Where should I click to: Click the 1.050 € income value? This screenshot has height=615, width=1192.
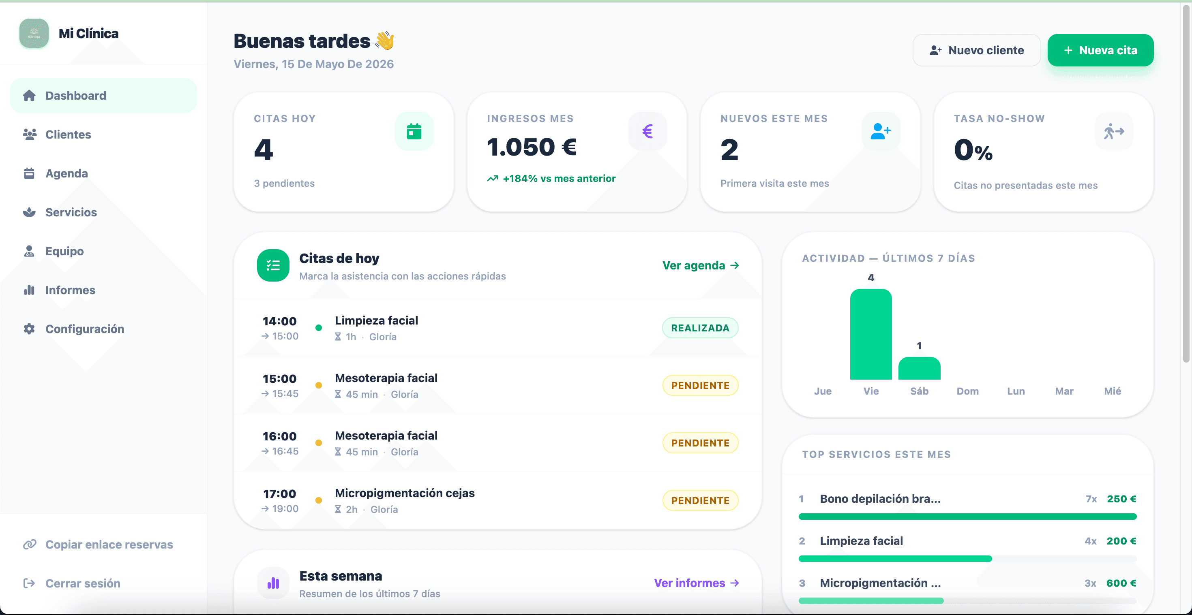[532, 147]
